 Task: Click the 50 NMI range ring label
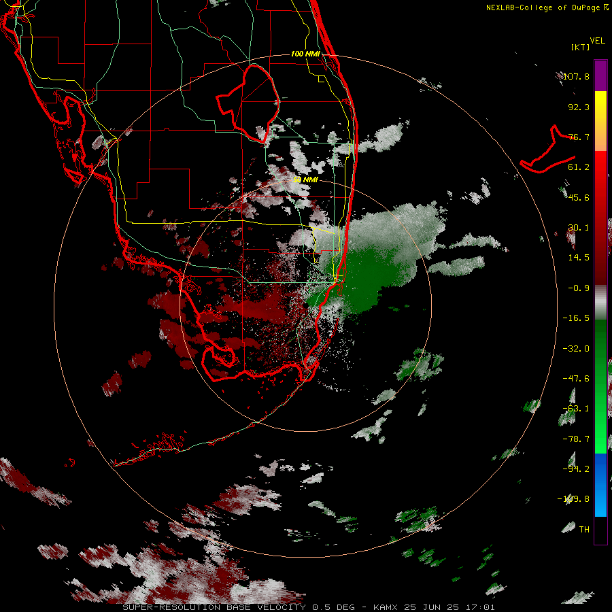(x=305, y=180)
